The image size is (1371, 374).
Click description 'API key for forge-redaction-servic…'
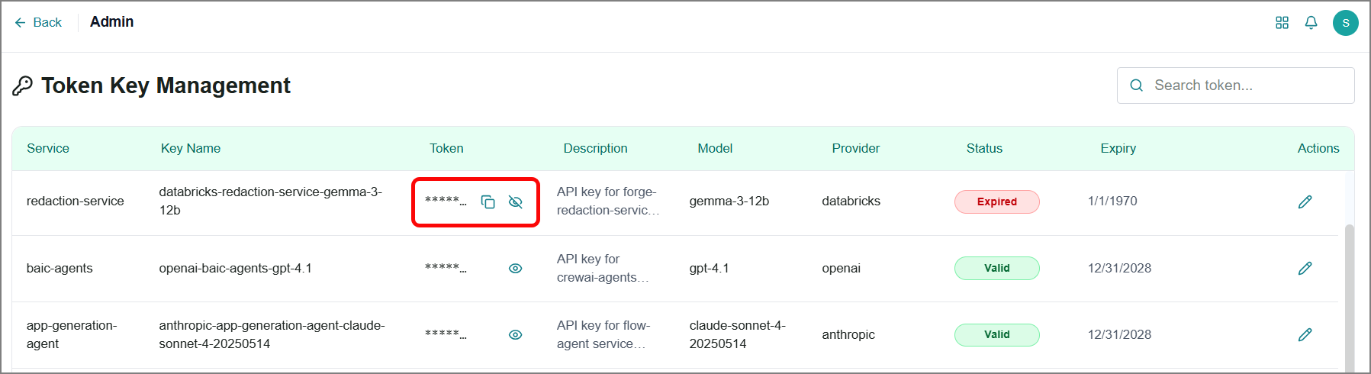(x=608, y=201)
